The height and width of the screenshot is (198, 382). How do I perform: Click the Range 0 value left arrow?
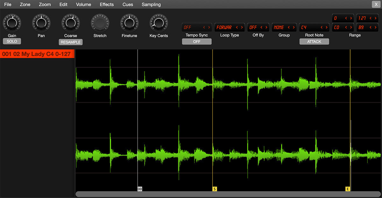point(346,18)
